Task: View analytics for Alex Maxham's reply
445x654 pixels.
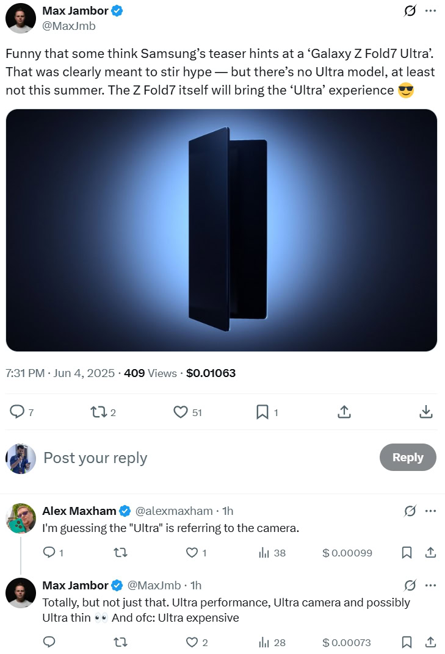Action: [x=264, y=553]
